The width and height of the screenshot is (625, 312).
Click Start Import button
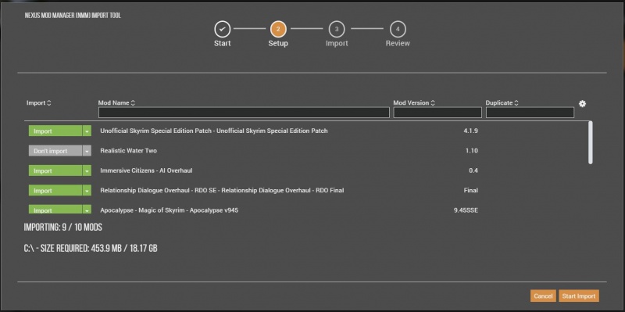coord(579,296)
